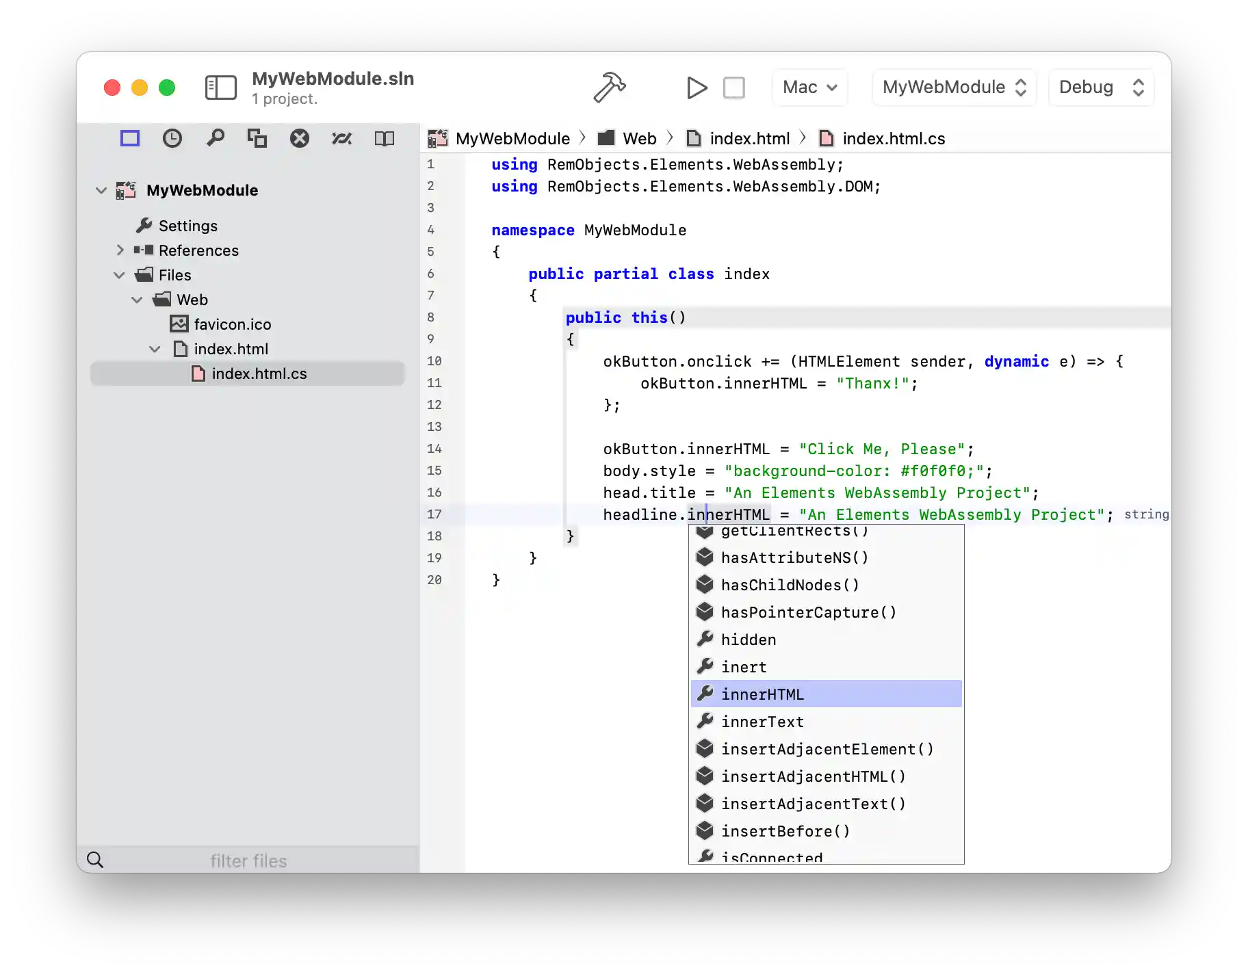Change the Debug configuration popup
Image resolution: width=1248 pixels, height=974 pixels.
click(x=1101, y=88)
